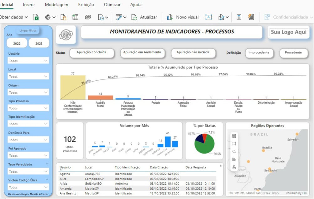The width and height of the screenshot is (314, 199).
Task: Open the more visuals pencil-chart icon
Action: click(x=221, y=17)
